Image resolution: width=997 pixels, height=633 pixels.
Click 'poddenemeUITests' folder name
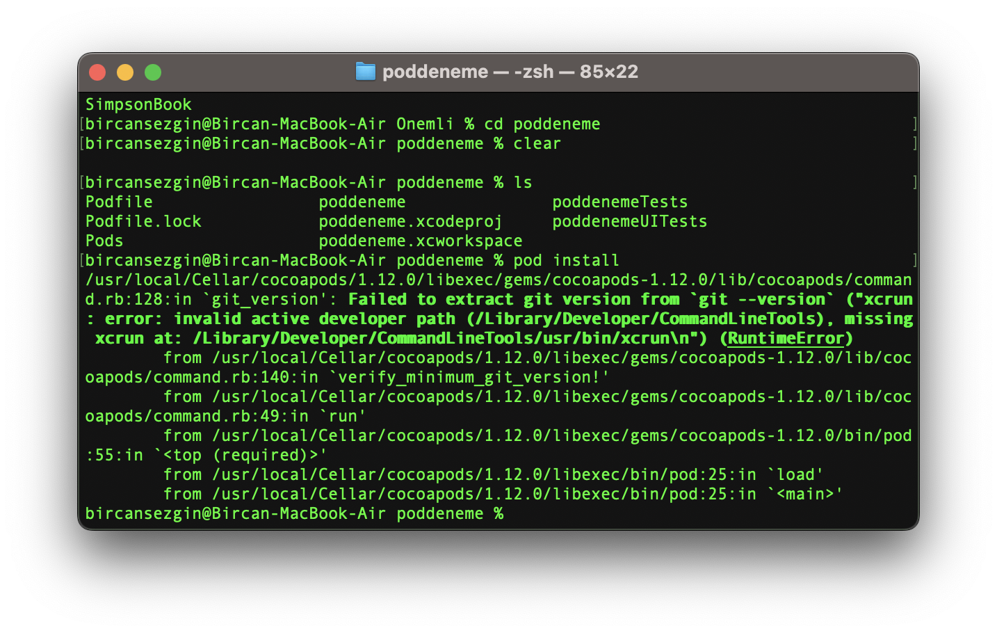pos(629,222)
